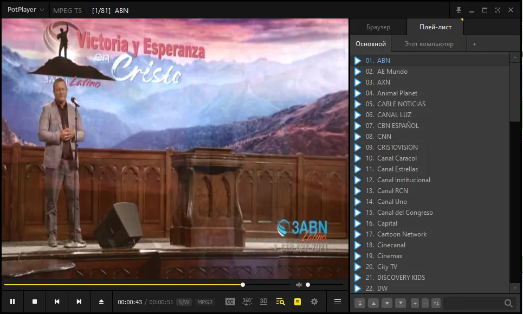Stop the video playback
523x314 pixels.
tap(35, 302)
